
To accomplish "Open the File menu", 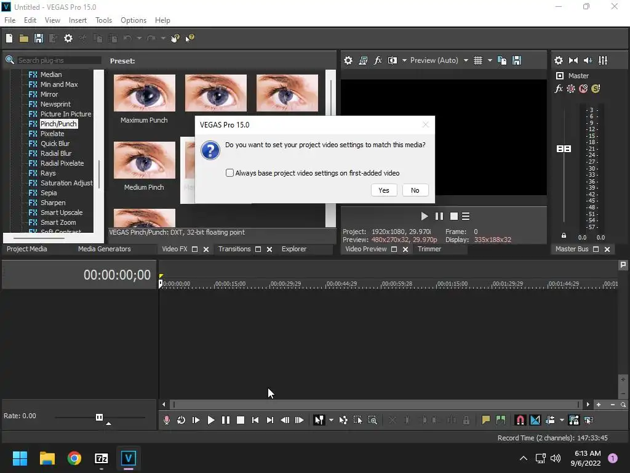I will click(10, 20).
